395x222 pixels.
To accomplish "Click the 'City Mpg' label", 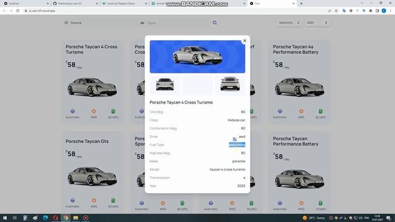I will 156,112.
